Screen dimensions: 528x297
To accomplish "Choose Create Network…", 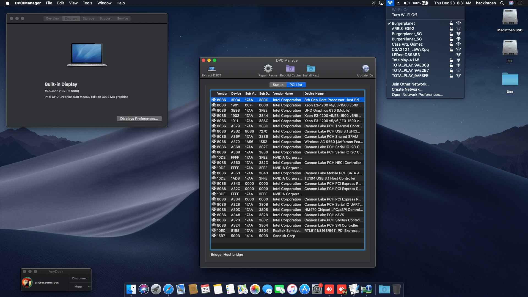I will tap(425, 89).
